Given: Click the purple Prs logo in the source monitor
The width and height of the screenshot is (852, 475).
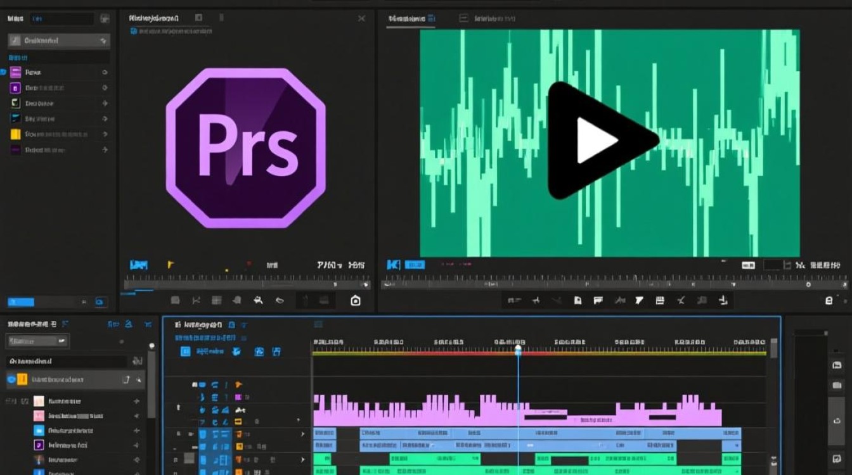Looking at the screenshot, I should click(x=246, y=148).
